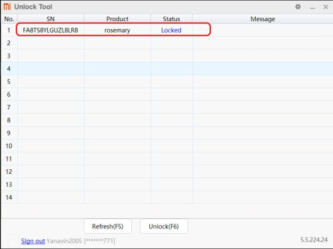
Task: Open the settings gear icon
Action: tap(298, 7)
